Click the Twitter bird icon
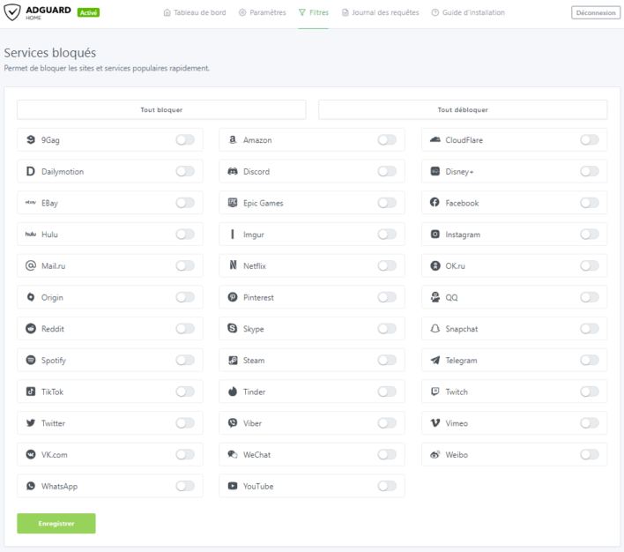This screenshot has height=552, width=624. pyautogui.click(x=31, y=423)
